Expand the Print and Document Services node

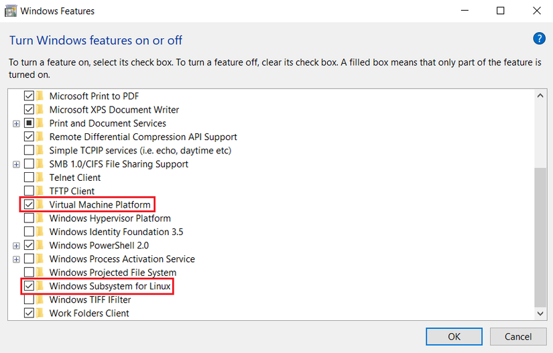tap(16, 123)
